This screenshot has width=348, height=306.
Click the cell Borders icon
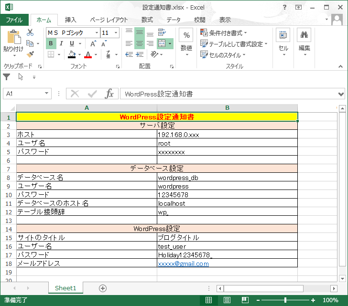(x=51, y=54)
